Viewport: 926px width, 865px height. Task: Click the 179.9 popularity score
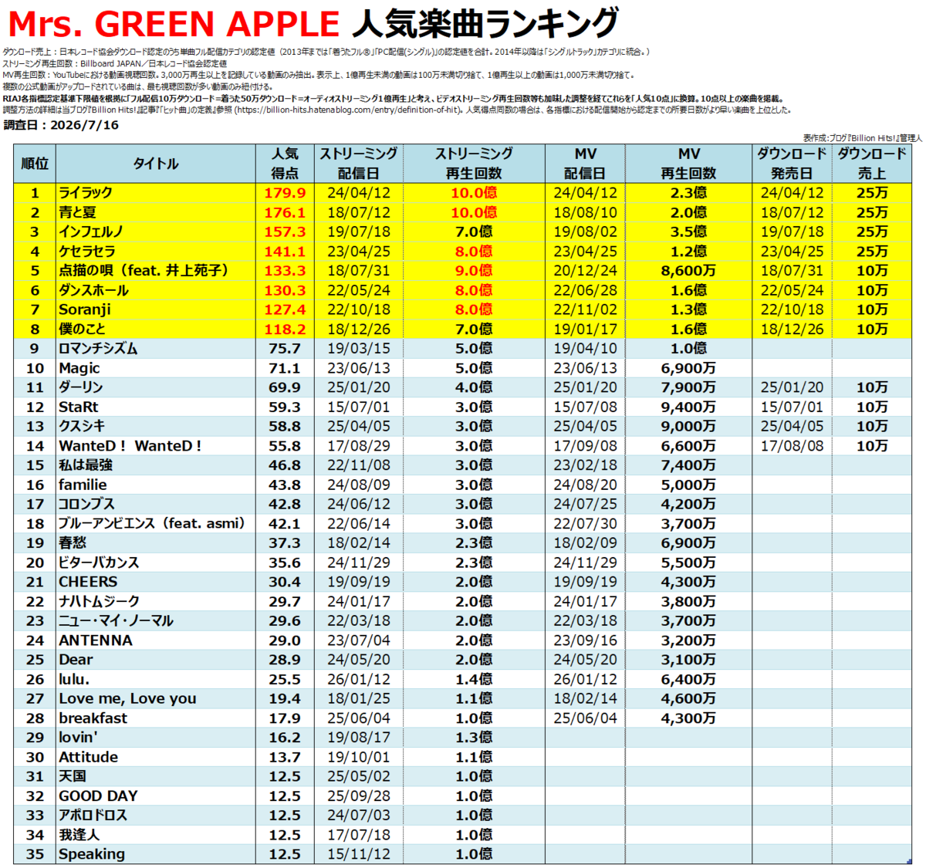pyautogui.click(x=285, y=193)
